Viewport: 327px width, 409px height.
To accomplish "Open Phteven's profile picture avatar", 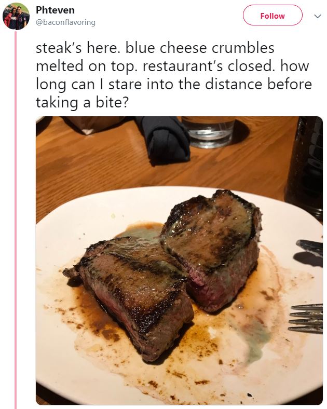I will (16, 16).
